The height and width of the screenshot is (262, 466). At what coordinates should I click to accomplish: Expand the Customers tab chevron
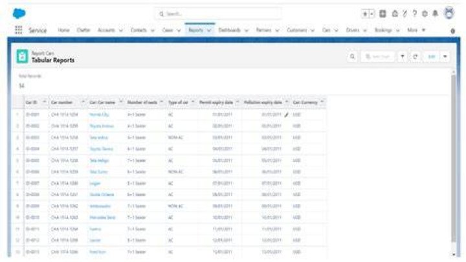313,30
